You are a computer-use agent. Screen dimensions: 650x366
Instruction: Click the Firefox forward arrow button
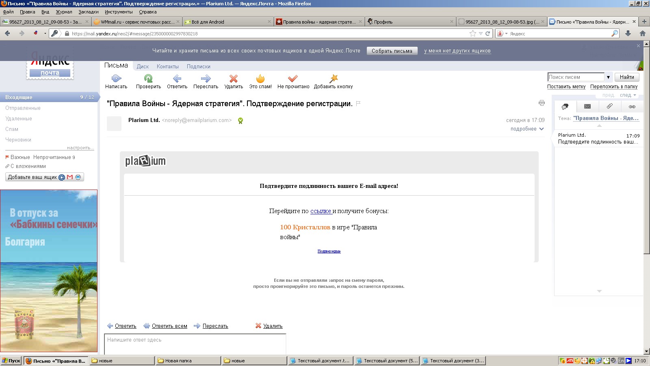tap(22, 33)
